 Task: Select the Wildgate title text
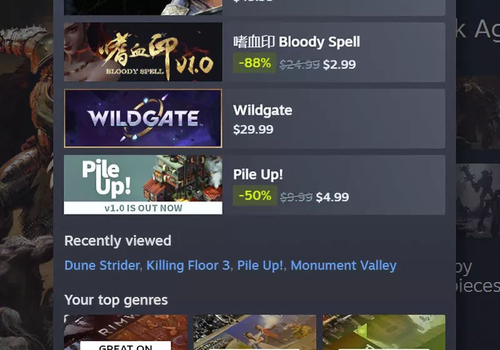click(262, 110)
